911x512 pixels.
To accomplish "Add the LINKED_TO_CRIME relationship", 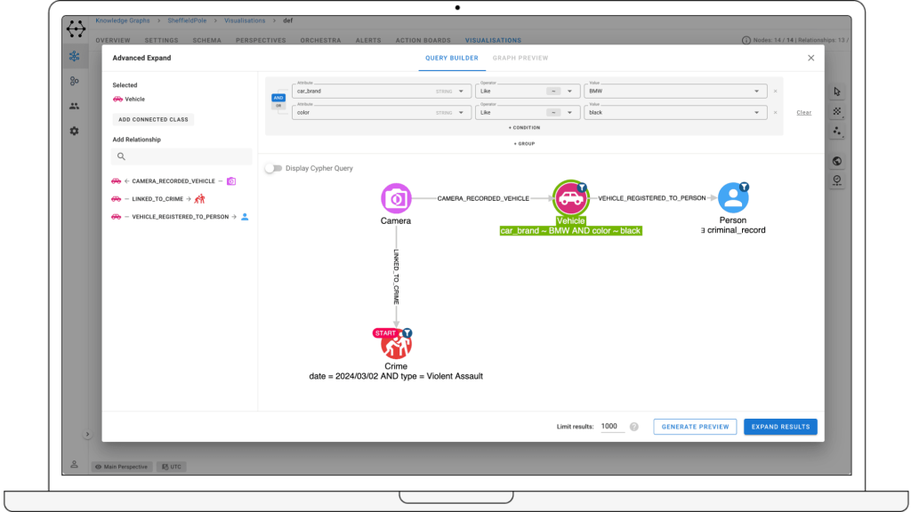I will pos(158,199).
